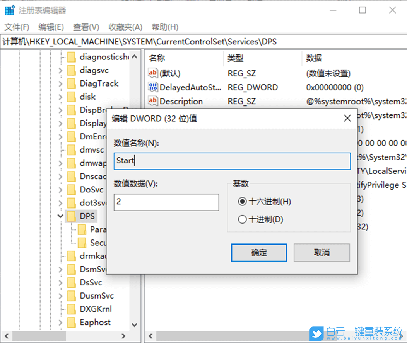Expand the dot3svc tree node
This screenshot has height=343, width=407.
click(60, 203)
